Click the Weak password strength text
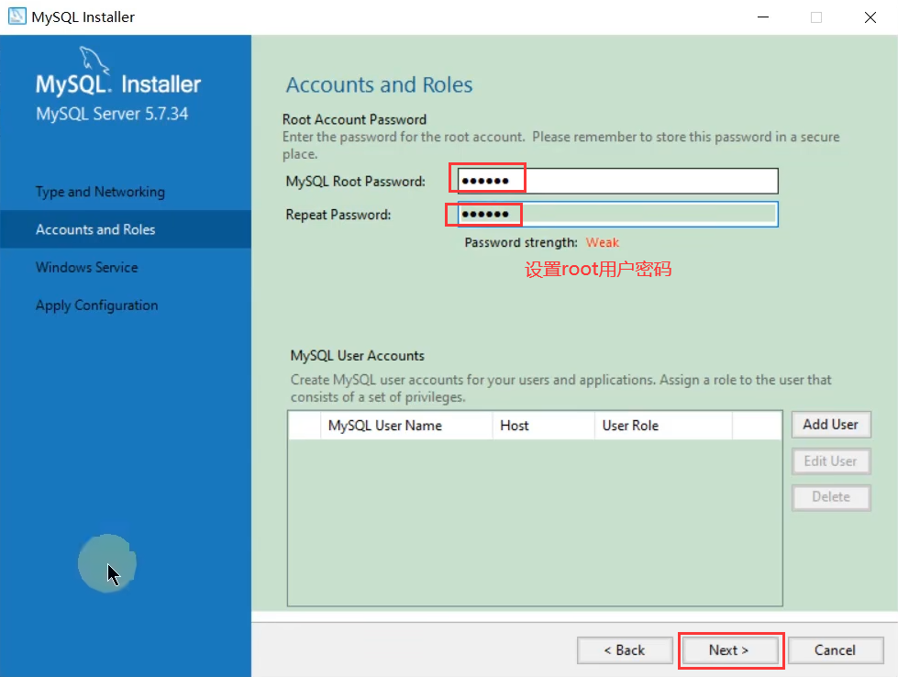The width and height of the screenshot is (898, 677). tap(603, 242)
